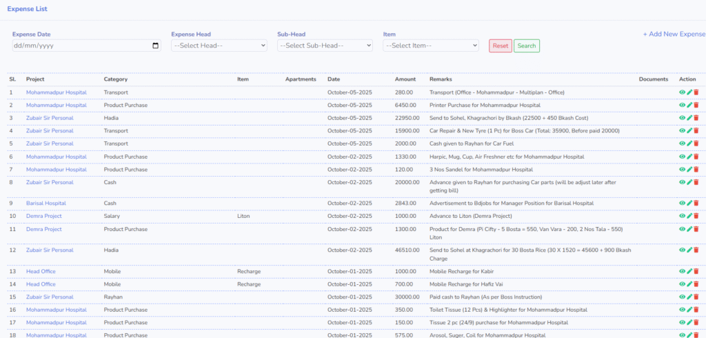Select the 6450.00 amount cell
Screen dimensions: 706x338
click(x=404, y=105)
